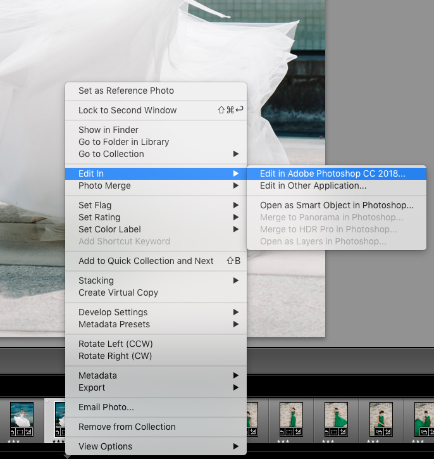This screenshot has width=434, height=459.
Task: Select Remove from Collection
Action: [x=156, y=427]
